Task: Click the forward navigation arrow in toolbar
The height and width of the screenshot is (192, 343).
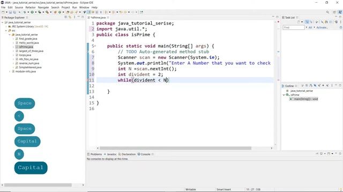Action: tap(132, 12)
